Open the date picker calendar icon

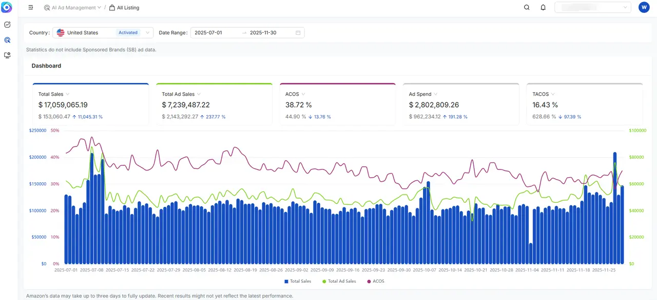pyautogui.click(x=298, y=32)
